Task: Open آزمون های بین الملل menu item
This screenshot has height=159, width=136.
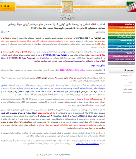Action: (x=121, y=47)
